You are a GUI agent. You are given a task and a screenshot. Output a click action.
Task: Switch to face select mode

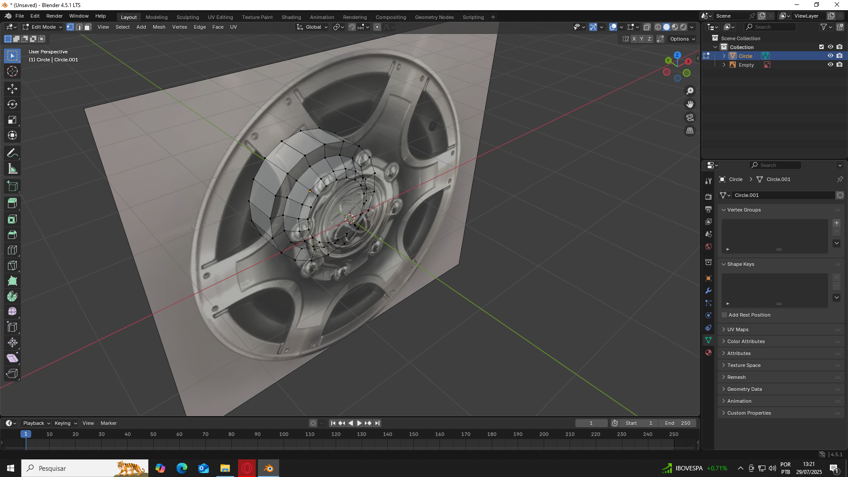pos(88,27)
